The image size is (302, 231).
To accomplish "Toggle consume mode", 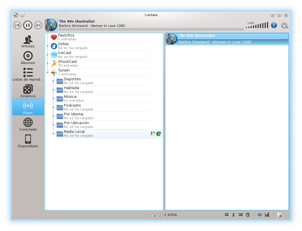I will [x=248, y=215].
